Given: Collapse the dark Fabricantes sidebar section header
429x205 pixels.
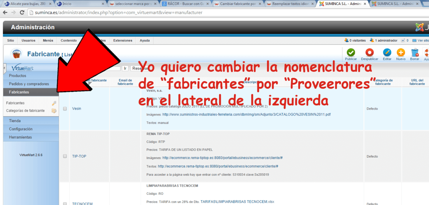Looking at the screenshot, I should [x=31, y=92].
